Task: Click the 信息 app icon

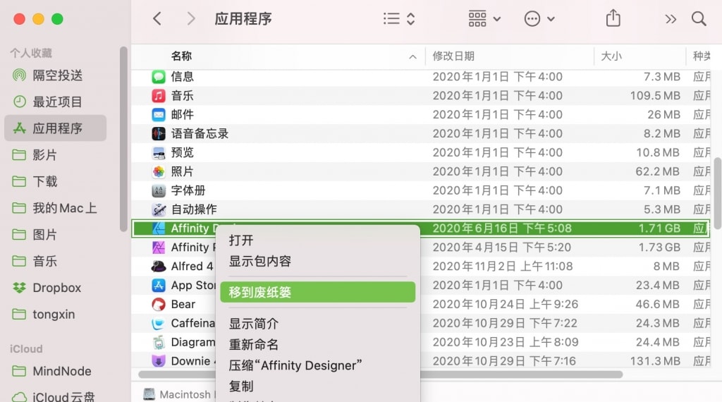Action: click(159, 76)
